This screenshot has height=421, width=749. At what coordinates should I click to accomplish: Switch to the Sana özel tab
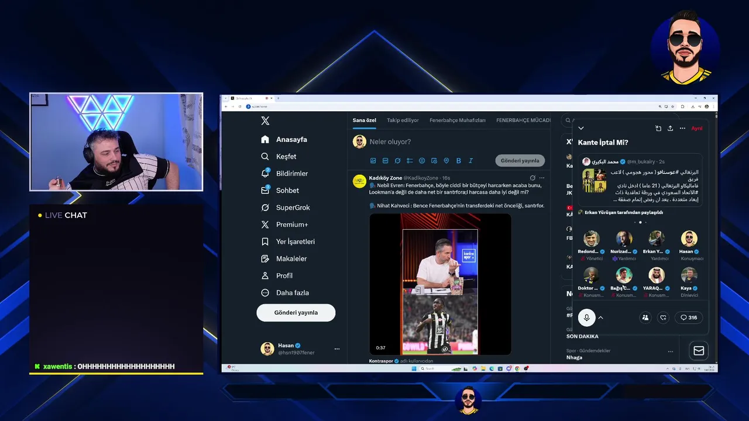364,120
